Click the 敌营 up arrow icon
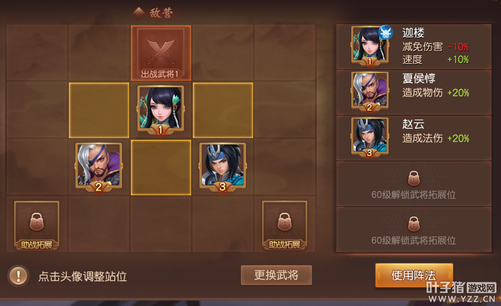 click(139, 12)
